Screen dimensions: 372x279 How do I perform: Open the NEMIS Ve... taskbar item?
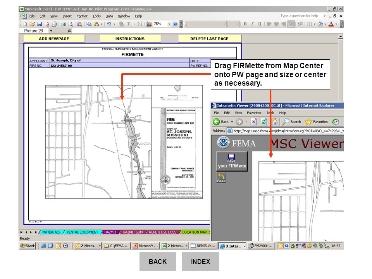(203, 246)
